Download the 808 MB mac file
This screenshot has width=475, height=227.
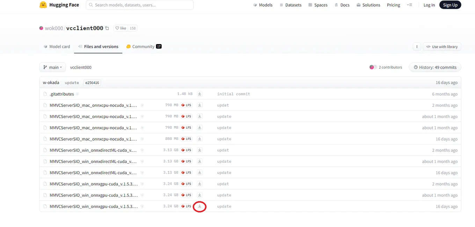pos(199,139)
